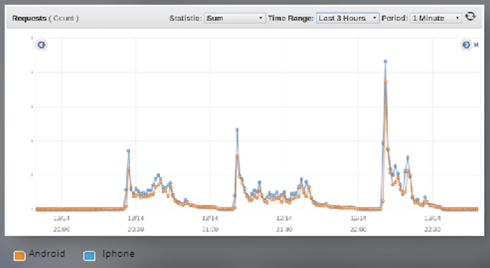490x268 pixels.
Task: Jump to latest data with end arrow
Action: 476,45
